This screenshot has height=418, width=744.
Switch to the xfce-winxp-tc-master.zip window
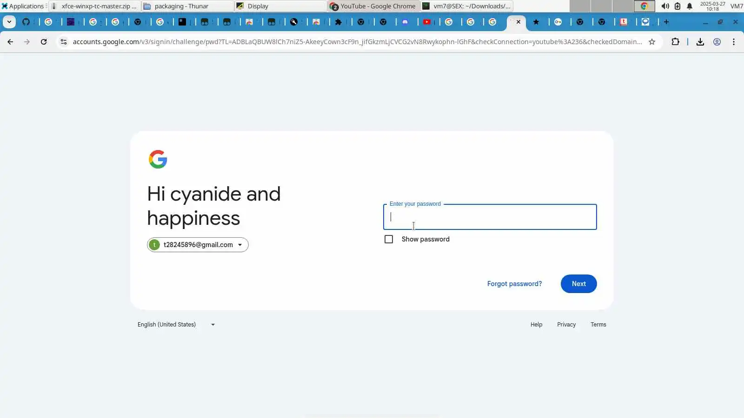pos(94,6)
